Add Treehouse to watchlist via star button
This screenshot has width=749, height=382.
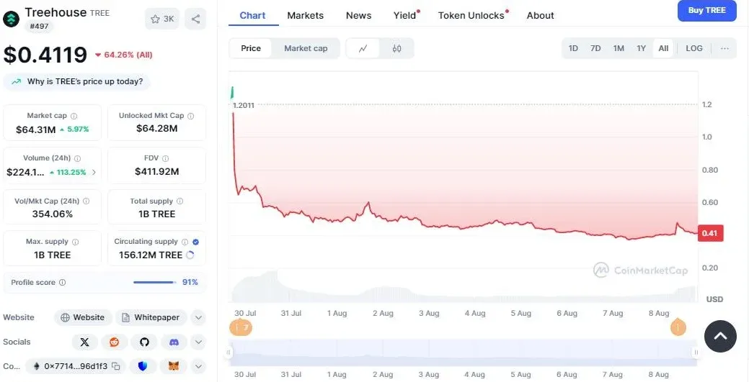point(162,19)
